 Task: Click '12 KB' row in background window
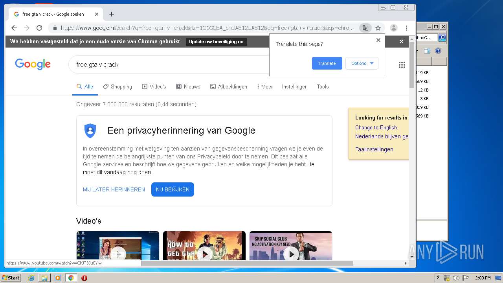[423, 90]
